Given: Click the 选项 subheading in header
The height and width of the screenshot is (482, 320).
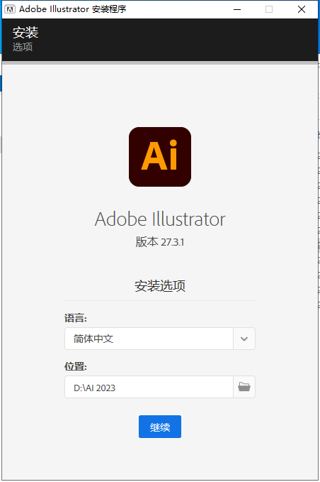Looking at the screenshot, I should (x=23, y=47).
